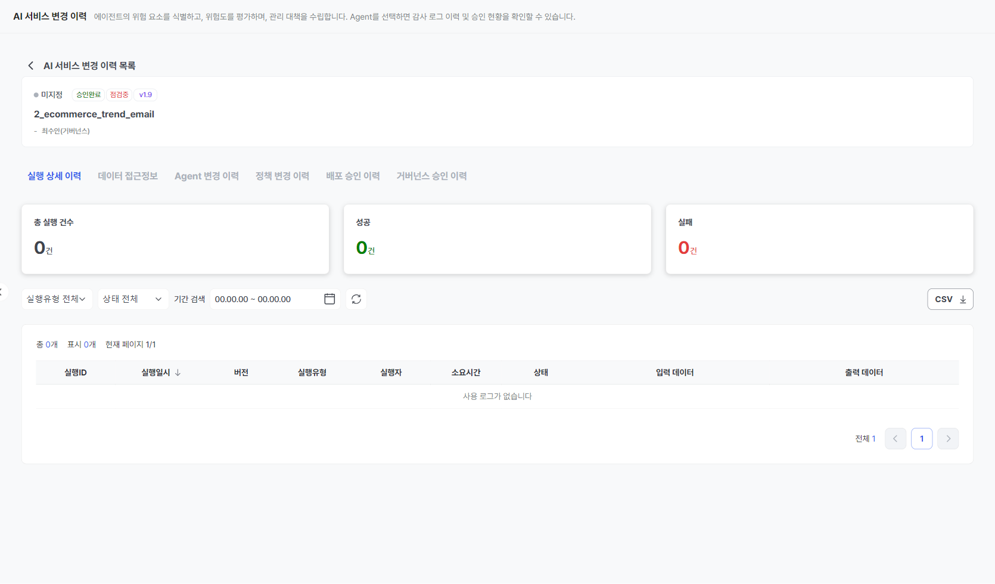Sort by 실행일시 arrow icon
The height and width of the screenshot is (584, 995).
[x=178, y=372]
